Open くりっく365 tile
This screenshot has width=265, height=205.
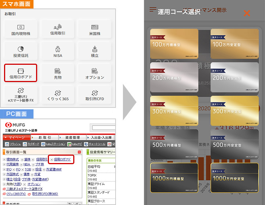pyautogui.click(x=58, y=95)
